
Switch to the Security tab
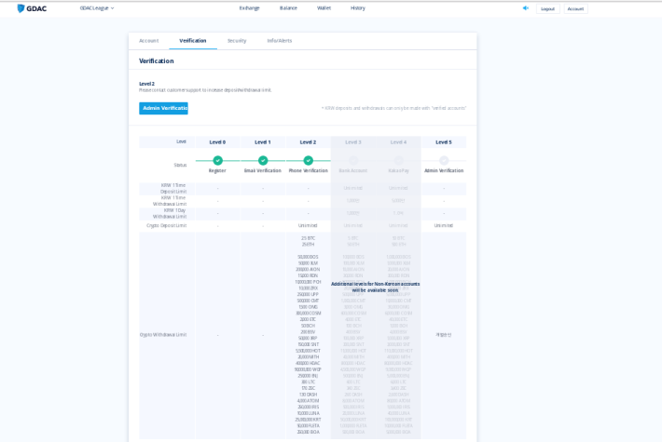click(x=237, y=41)
